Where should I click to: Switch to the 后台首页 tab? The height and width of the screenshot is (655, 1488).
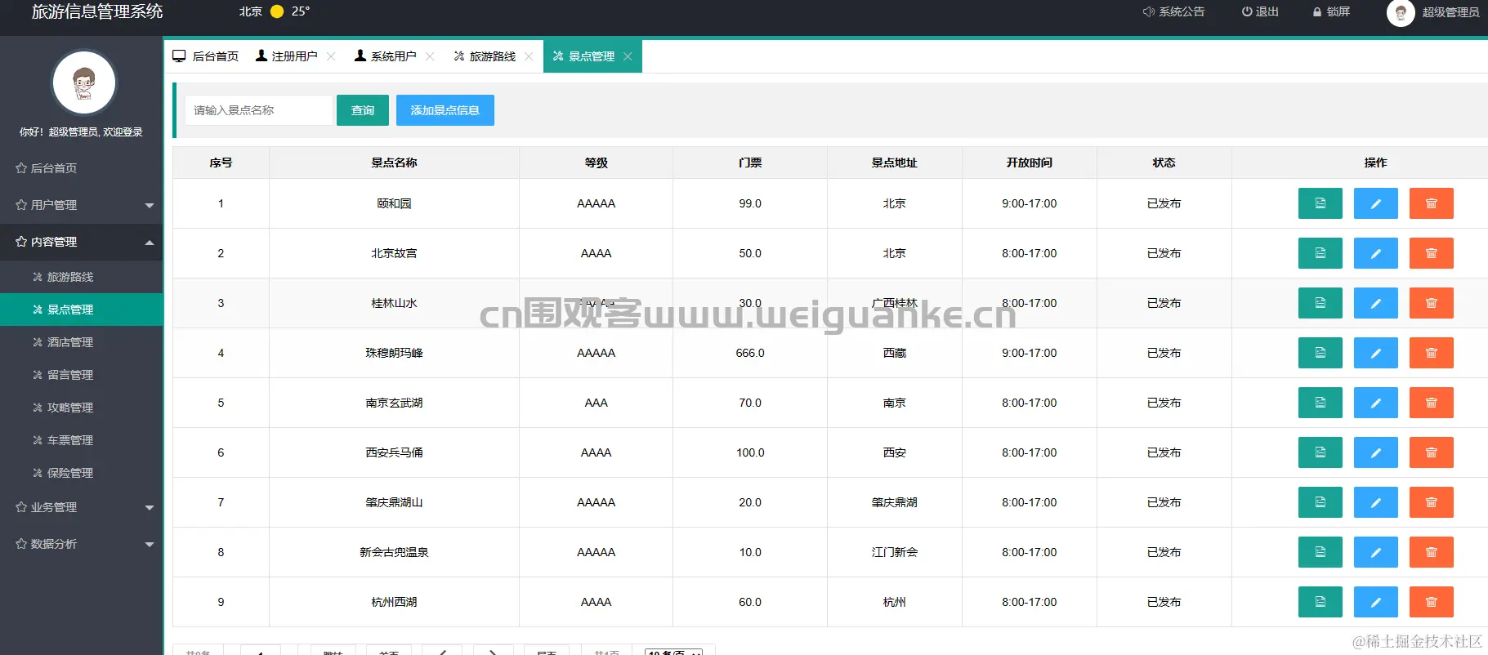(206, 56)
